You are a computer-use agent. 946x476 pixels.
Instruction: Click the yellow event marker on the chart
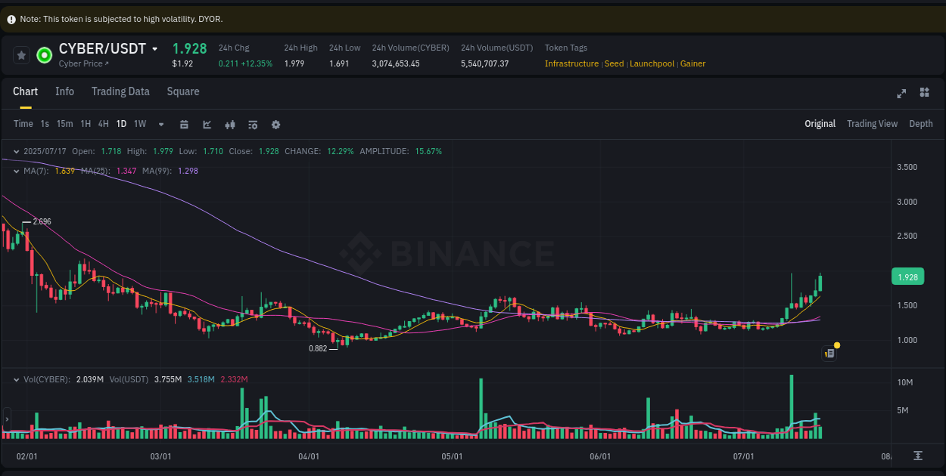click(x=837, y=345)
